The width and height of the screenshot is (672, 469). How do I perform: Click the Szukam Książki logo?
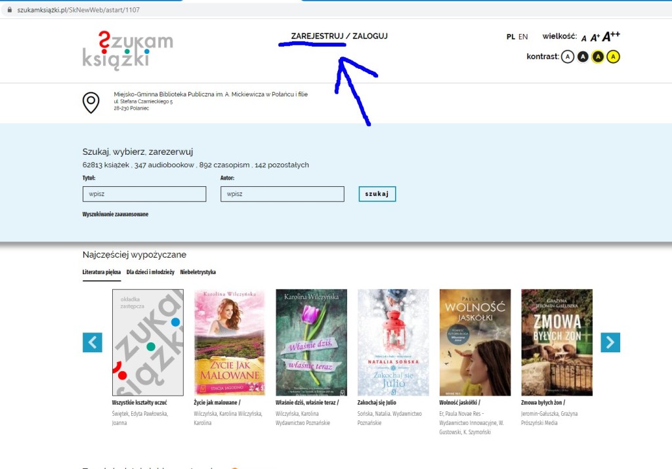point(127,50)
